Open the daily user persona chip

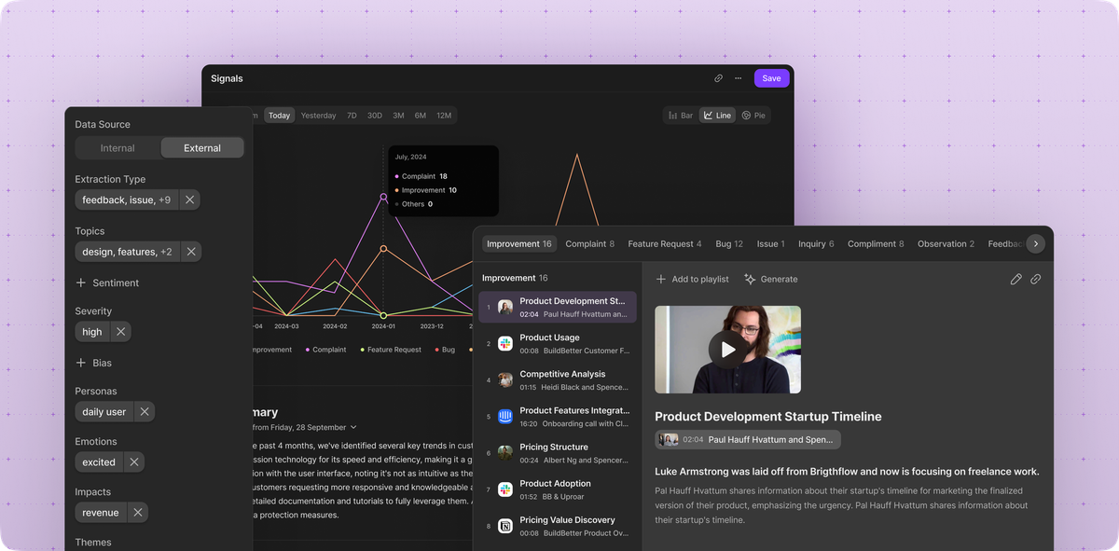104,412
